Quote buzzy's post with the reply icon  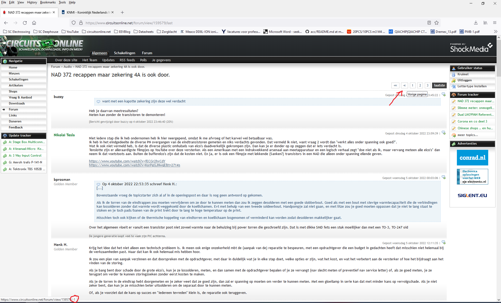tap(444, 95)
